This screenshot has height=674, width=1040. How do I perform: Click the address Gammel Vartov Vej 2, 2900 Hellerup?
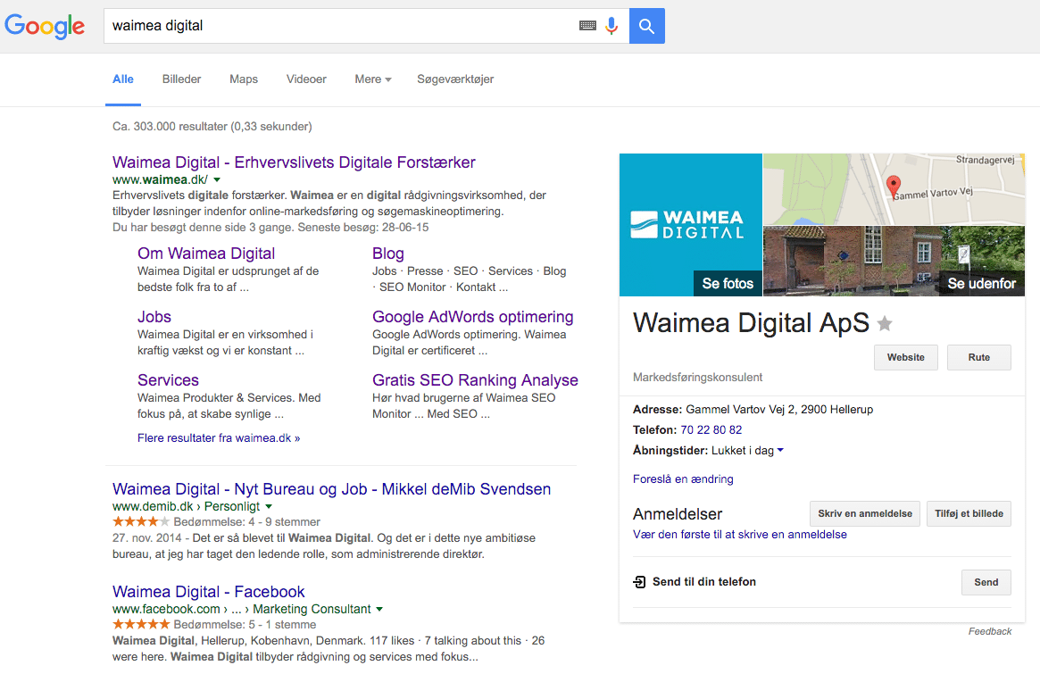point(779,409)
